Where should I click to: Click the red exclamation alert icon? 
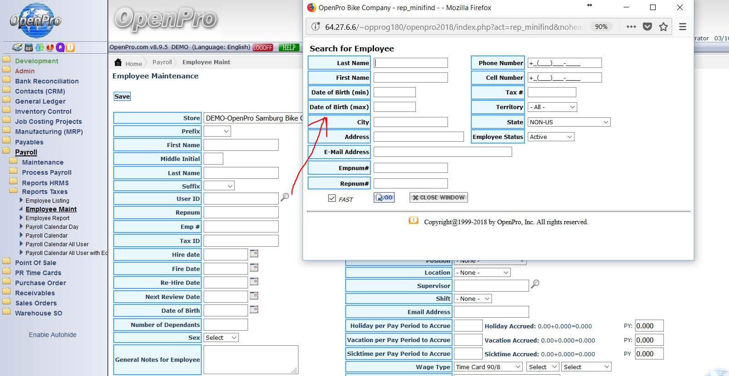(50, 47)
